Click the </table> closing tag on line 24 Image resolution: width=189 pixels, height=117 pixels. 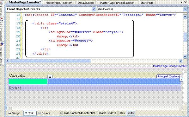pos(40,54)
